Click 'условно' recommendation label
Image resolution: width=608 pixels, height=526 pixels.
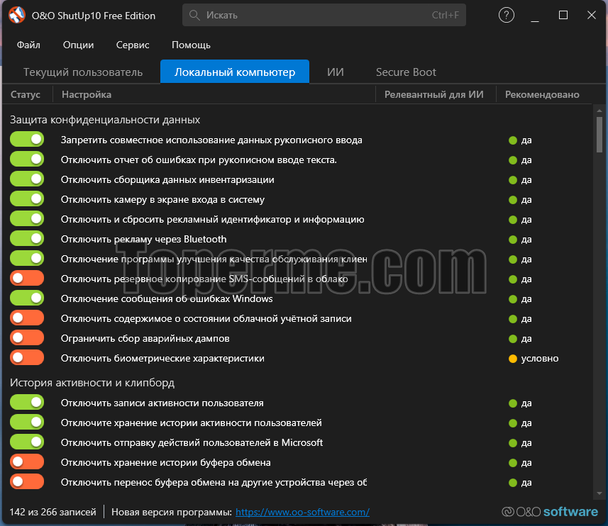pyautogui.click(x=540, y=358)
